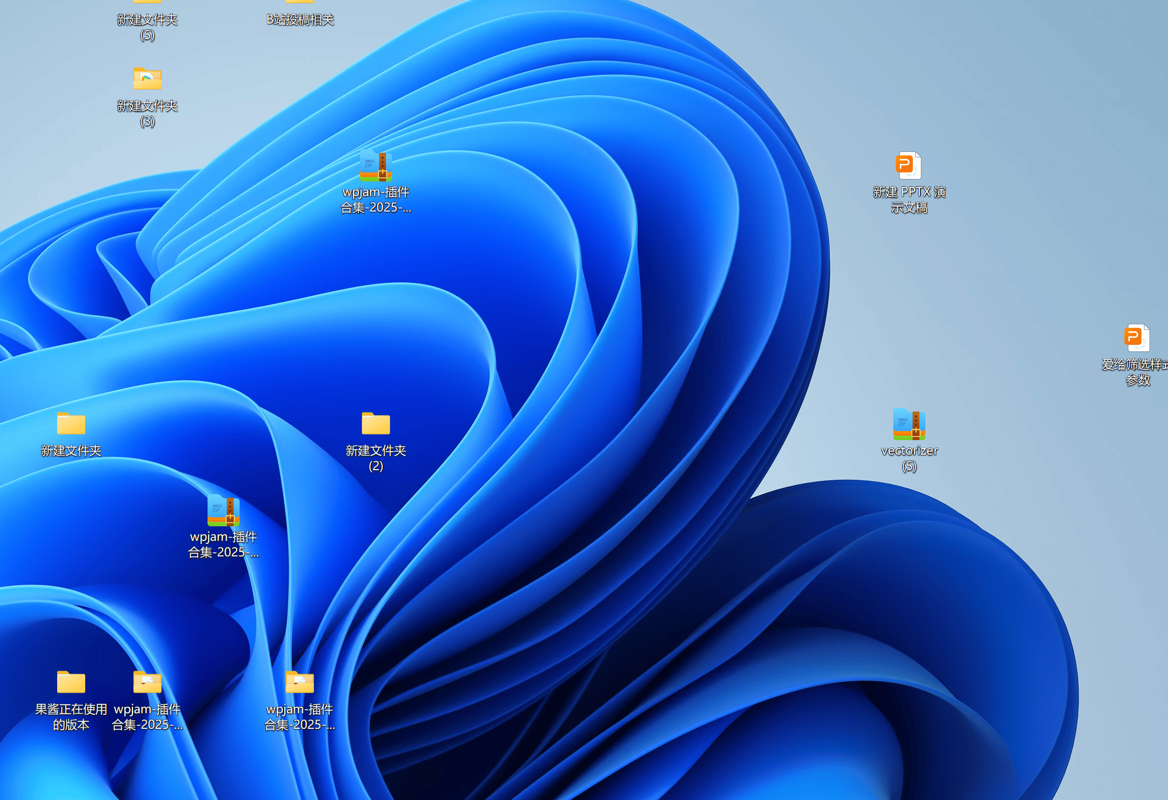Select the 果酱正在使用的版本 folder icon
This screenshot has height=800, width=1168.
click(x=71, y=682)
